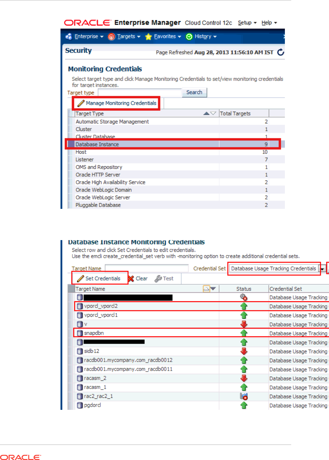The width and height of the screenshot is (329, 460).
Task: Click the Favorites star icon
Action: pos(148,37)
